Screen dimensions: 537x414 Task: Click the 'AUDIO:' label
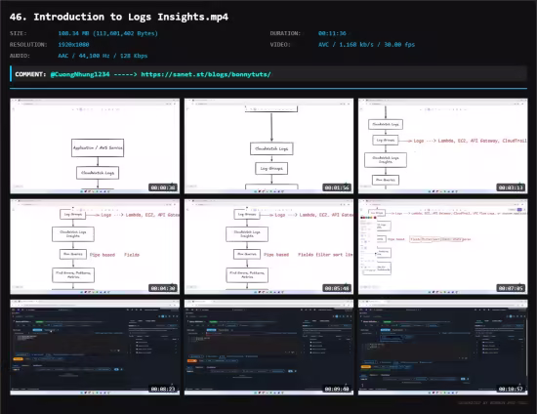tap(20, 56)
